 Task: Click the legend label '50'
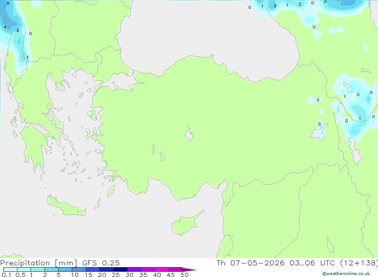184,275
